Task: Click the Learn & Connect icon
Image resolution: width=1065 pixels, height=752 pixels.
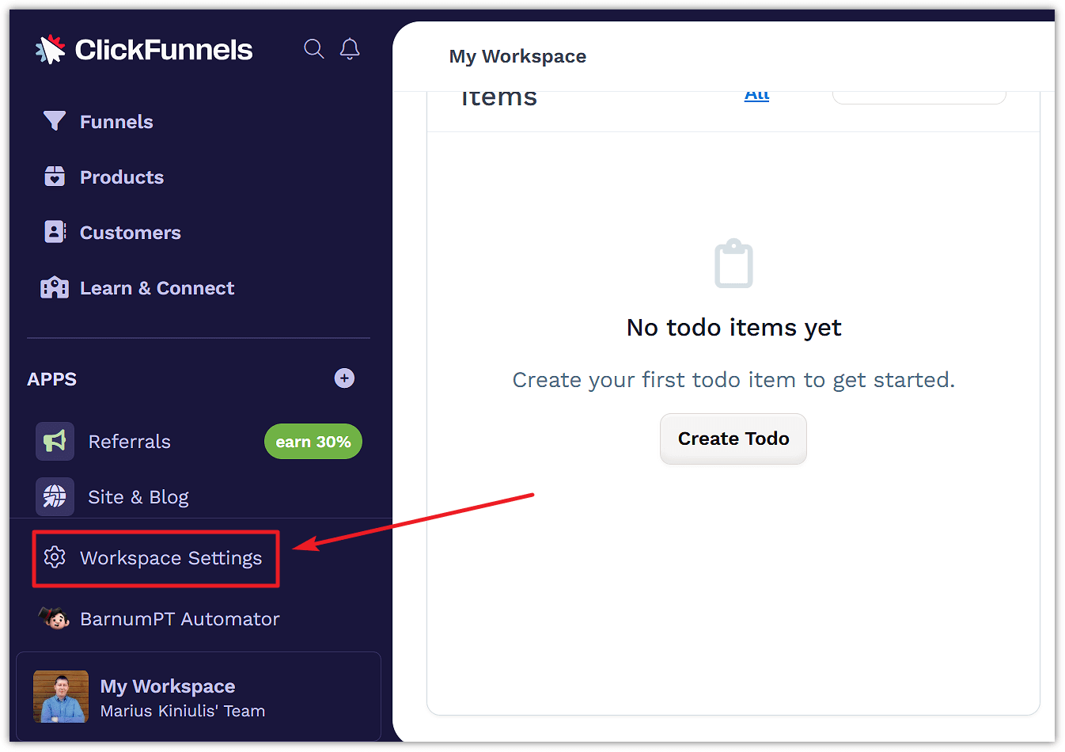Action: click(54, 287)
